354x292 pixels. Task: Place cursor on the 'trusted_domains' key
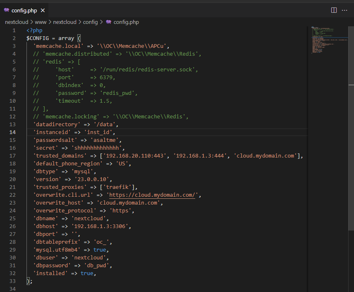pyautogui.click(x=60, y=156)
